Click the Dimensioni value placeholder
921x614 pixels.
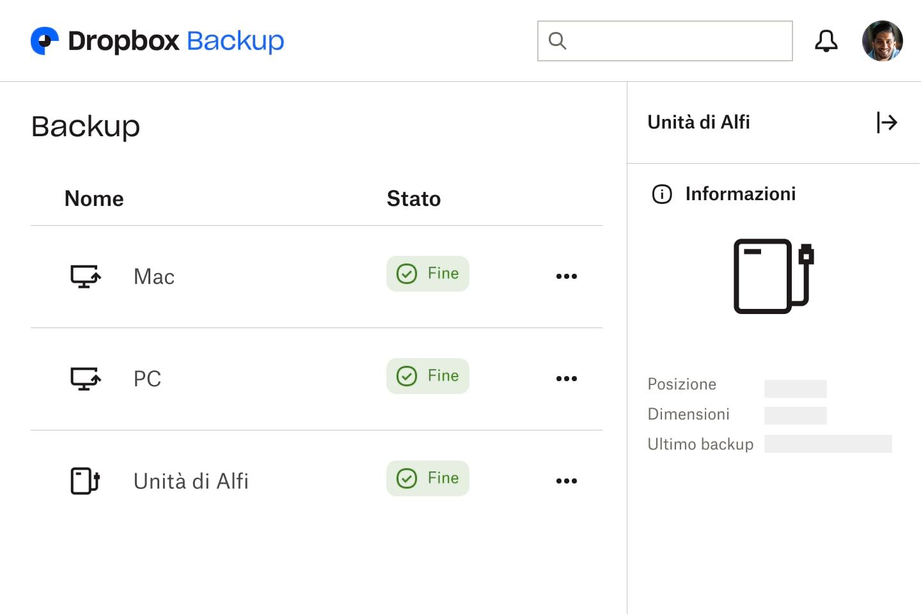click(x=796, y=416)
